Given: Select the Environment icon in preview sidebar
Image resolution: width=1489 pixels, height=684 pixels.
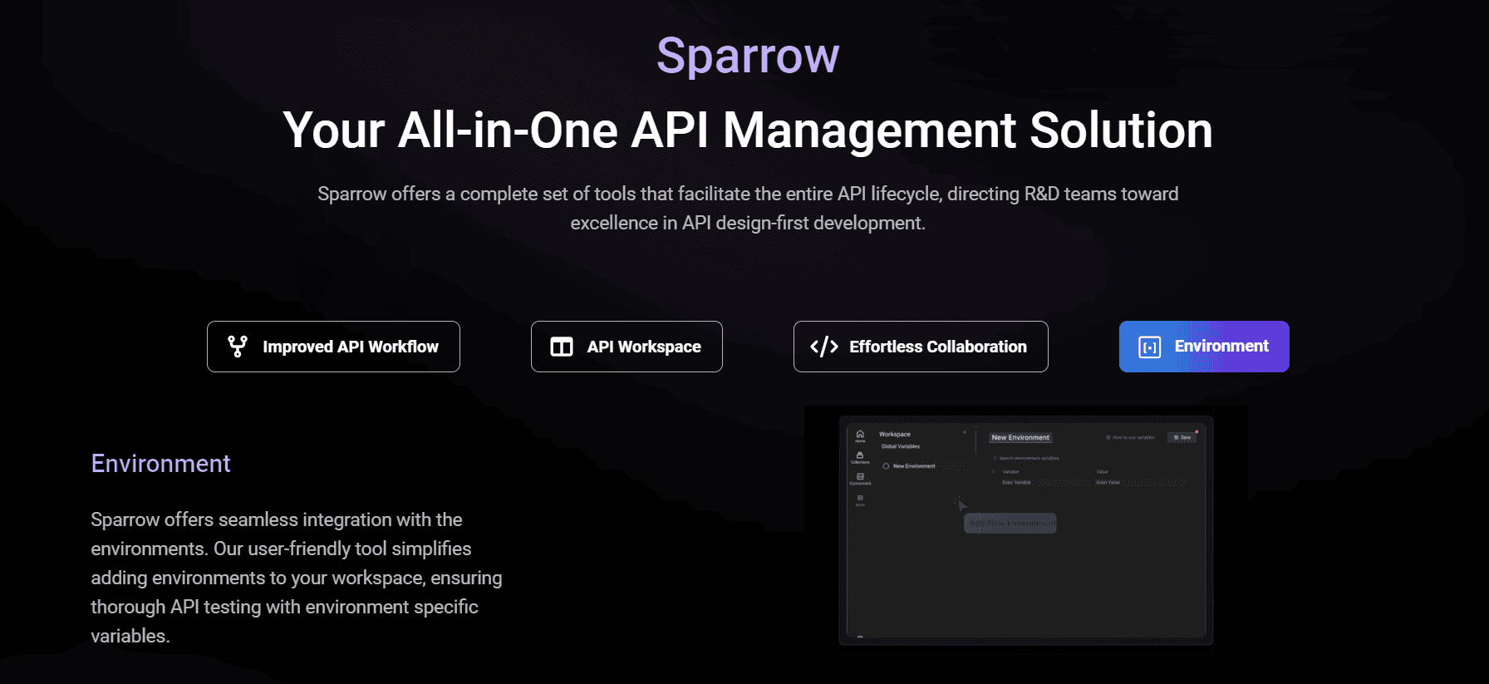Looking at the screenshot, I should pos(860,479).
